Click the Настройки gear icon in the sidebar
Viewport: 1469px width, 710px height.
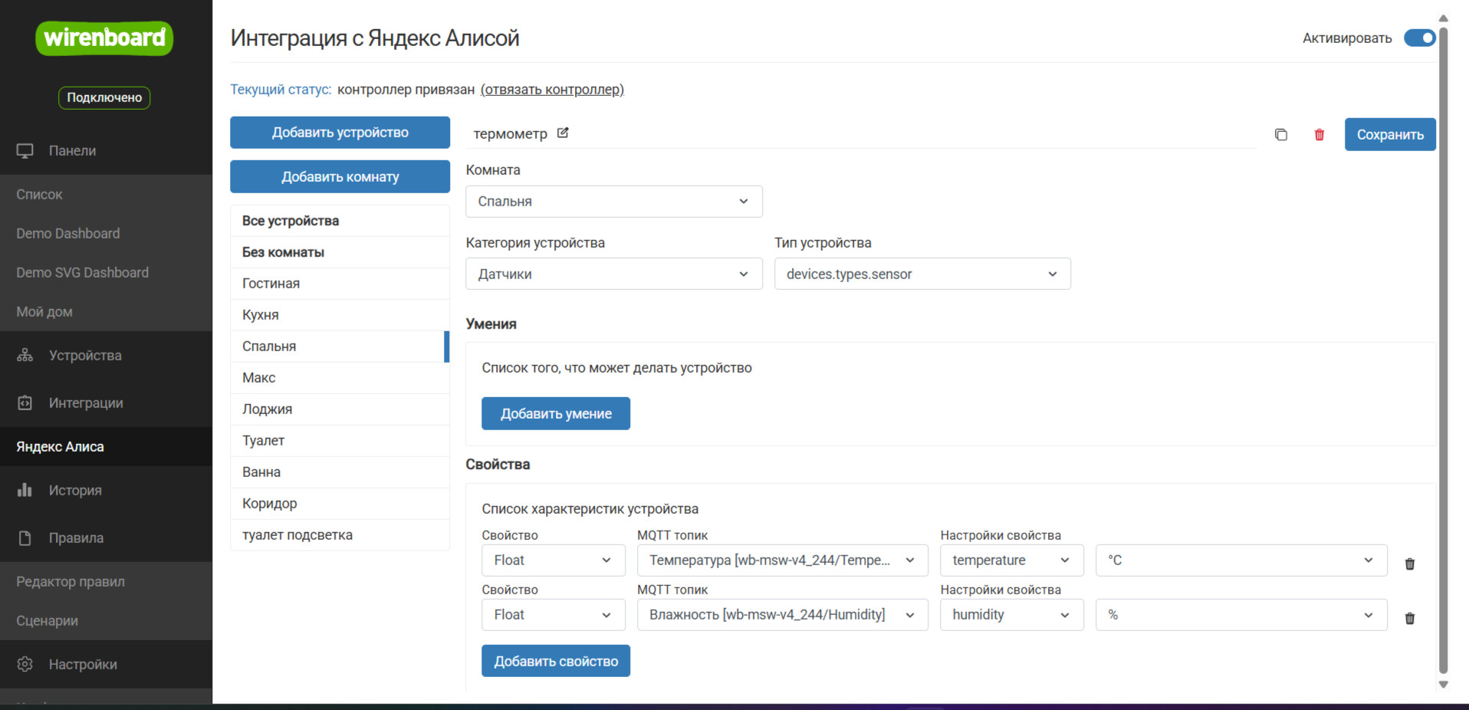(25, 664)
